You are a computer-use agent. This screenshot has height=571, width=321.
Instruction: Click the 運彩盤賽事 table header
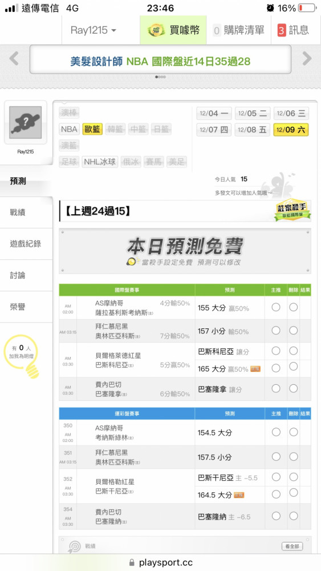[127, 413]
